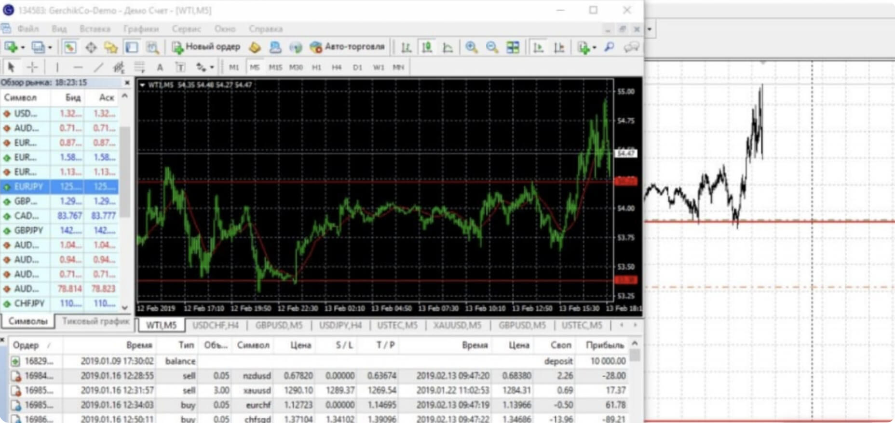Expand the arrows objects dropdown
This screenshot has height=423, width=895.
pos(212,67)
